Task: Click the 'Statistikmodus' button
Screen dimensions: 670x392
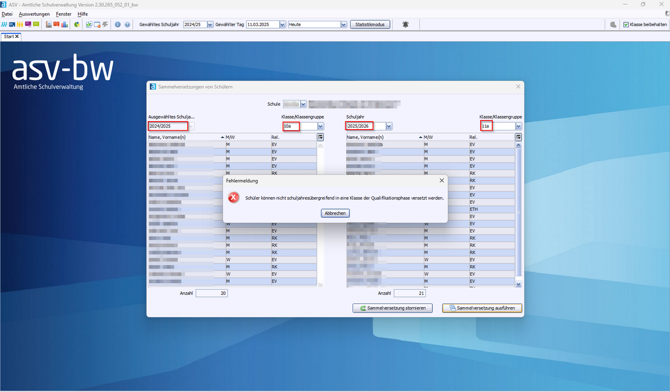Action: coord(370,25)
